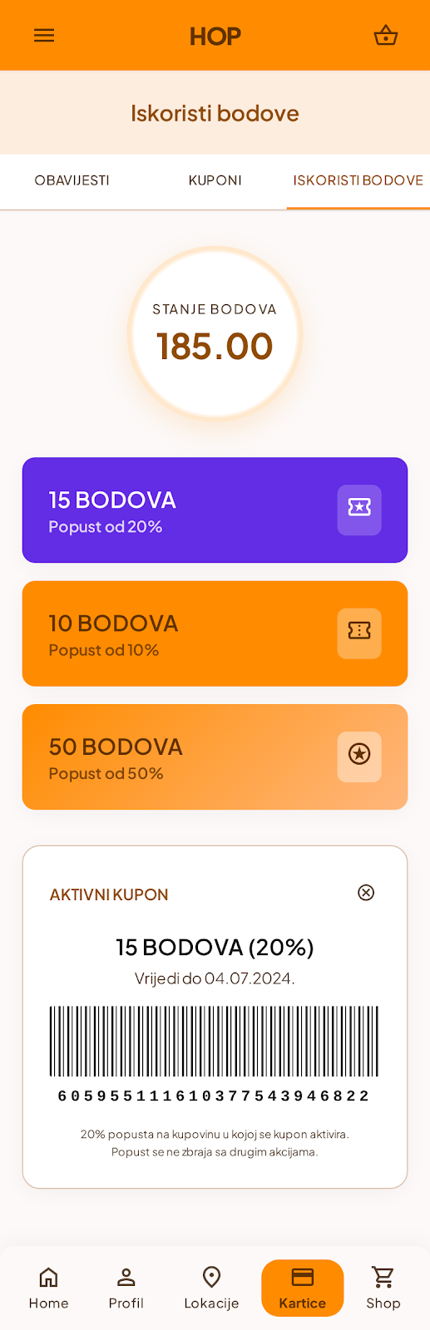Select the ISKORISTI BODOVE tab
Screen dimensions: 430x1330
[358, 180]
